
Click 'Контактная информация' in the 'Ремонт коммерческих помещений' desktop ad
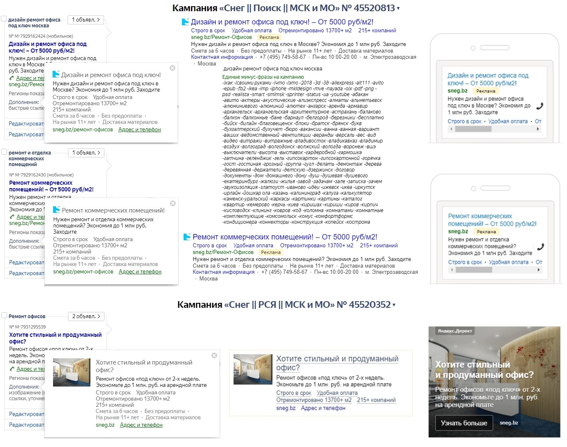pos(223,272)
